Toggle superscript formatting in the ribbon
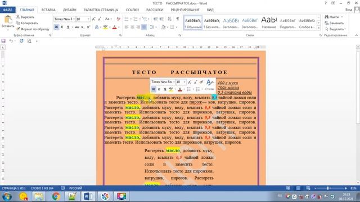This screenshot has width=360, height=202. click(x=88, y=27)
